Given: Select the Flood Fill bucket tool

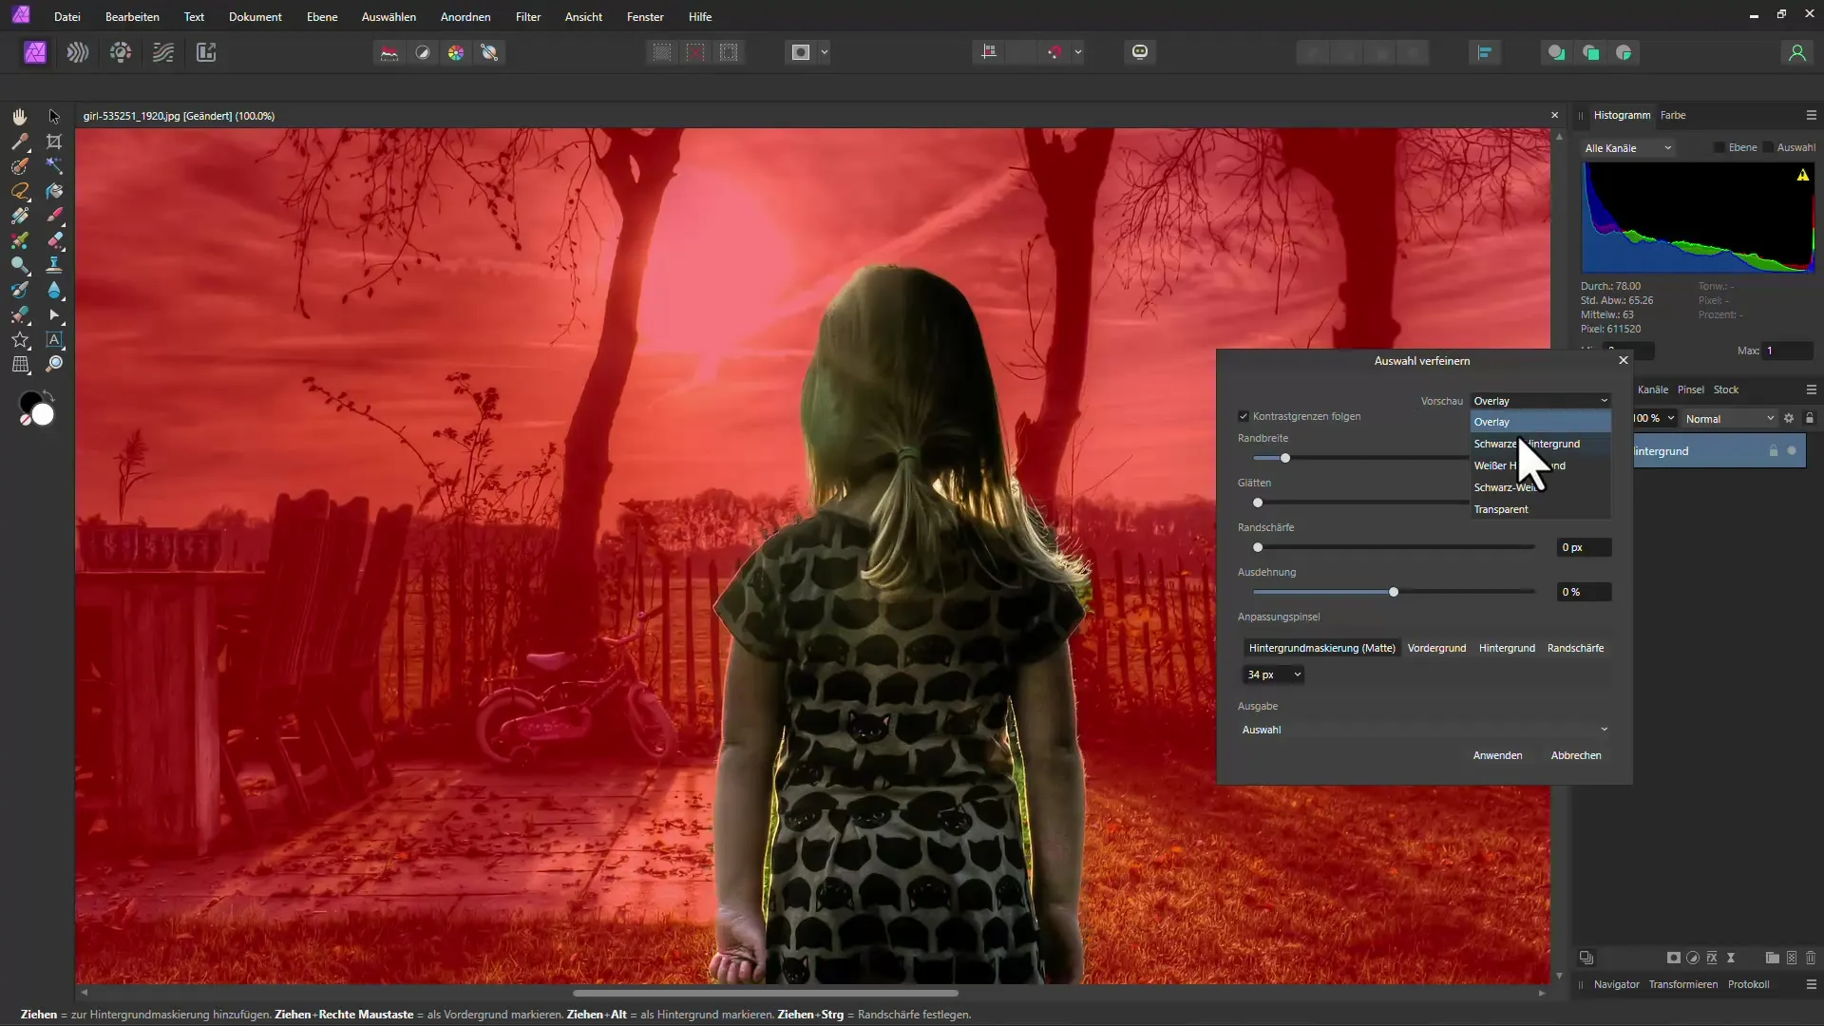Looking at the screenshot, I should pyautogui.click(x=54, y=191).
